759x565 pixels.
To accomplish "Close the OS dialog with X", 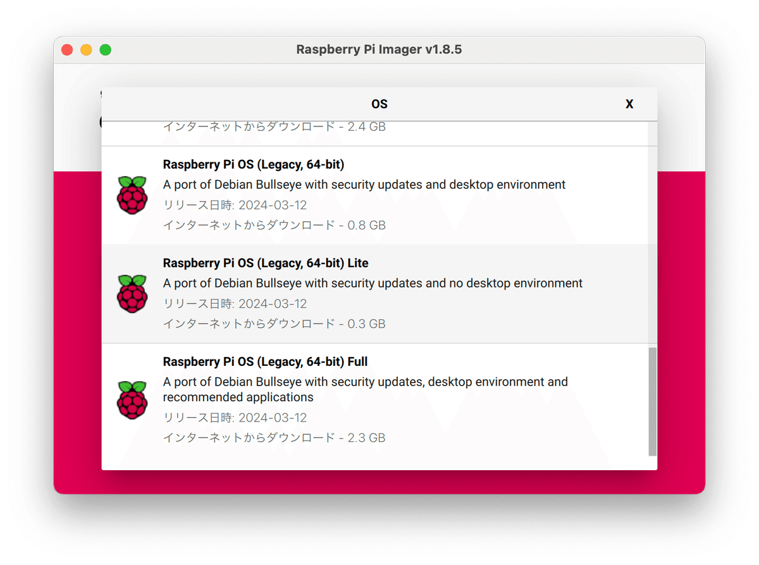I will click(629, 104).
